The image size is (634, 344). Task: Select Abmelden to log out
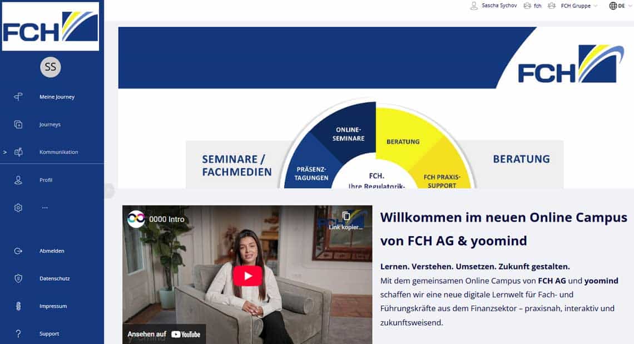52,251
